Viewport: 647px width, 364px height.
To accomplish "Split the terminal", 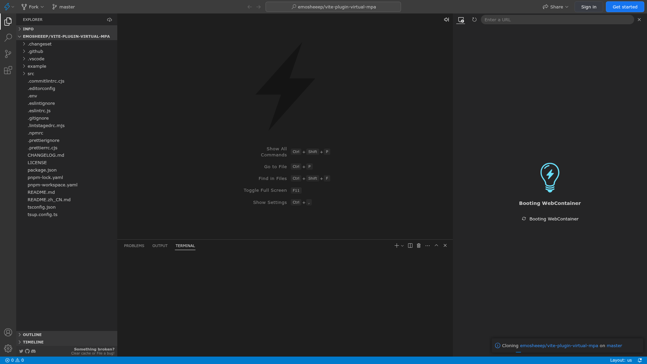I will point(410,246).
